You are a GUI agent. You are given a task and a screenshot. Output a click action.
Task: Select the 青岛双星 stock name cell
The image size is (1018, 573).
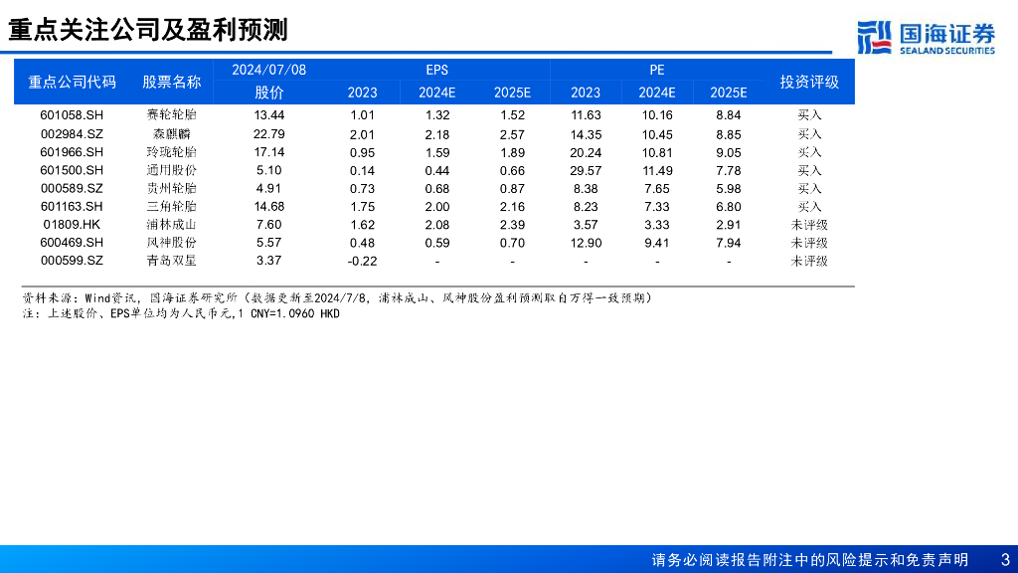click(x=171, y=261)
